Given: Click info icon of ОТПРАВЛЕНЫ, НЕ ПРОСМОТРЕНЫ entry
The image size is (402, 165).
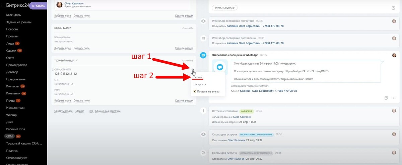Looking at the screenshot, I should [203, 152].
